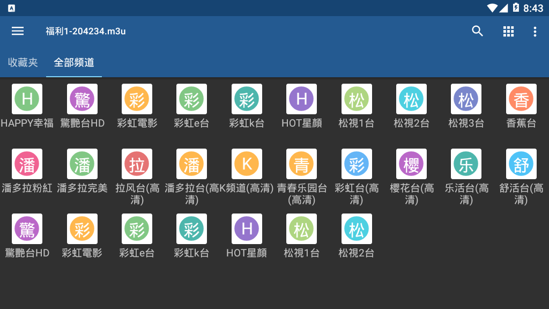Screen dimensions: 549x309
Task: Switch layout with the grid view icon
Action: pyautogui.click(x=508, y=31)
